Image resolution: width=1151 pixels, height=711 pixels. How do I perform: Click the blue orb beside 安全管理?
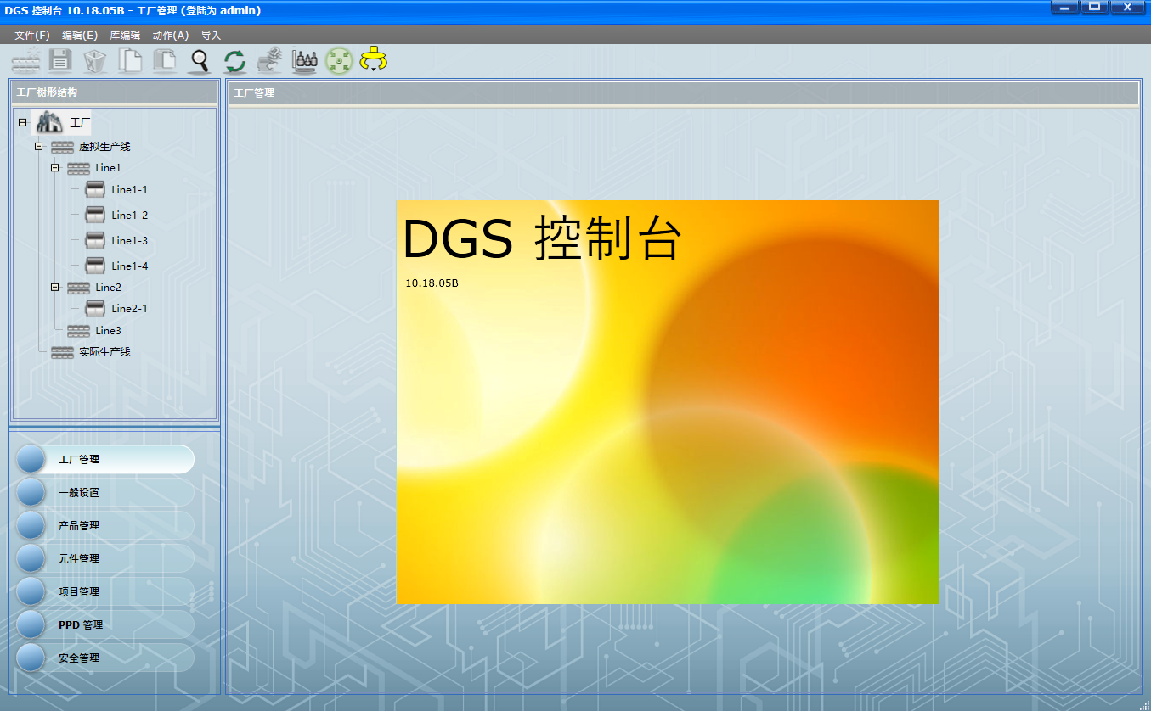click(31, 658)
